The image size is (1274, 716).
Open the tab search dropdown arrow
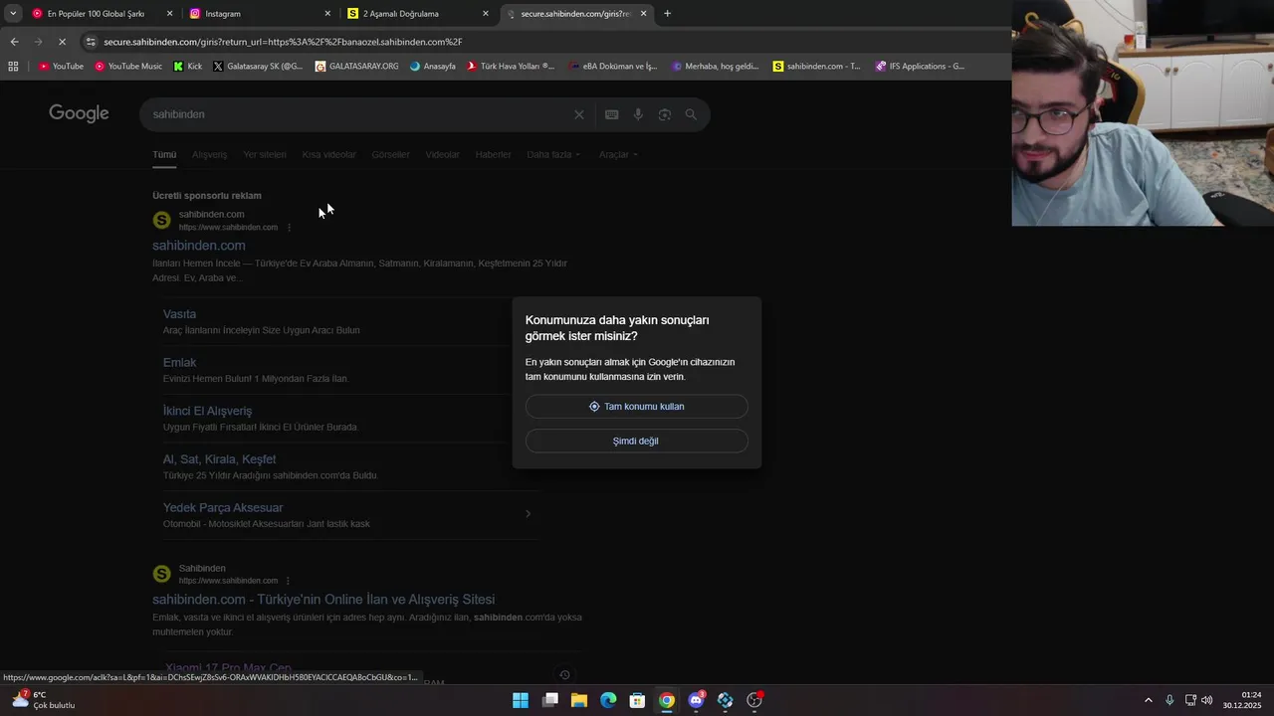point(13,14)
